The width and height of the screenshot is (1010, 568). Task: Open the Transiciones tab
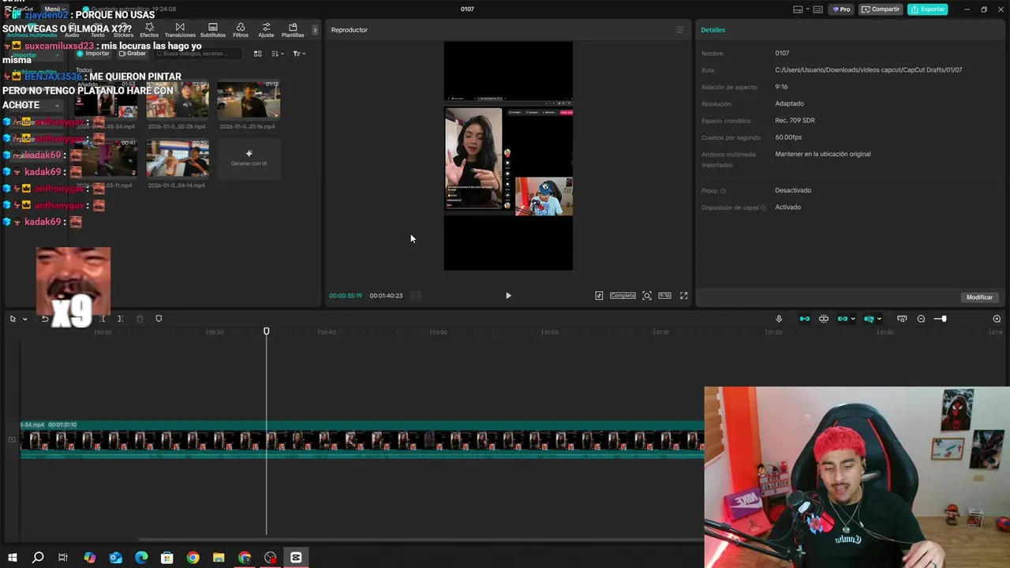[x=180, y=30]
